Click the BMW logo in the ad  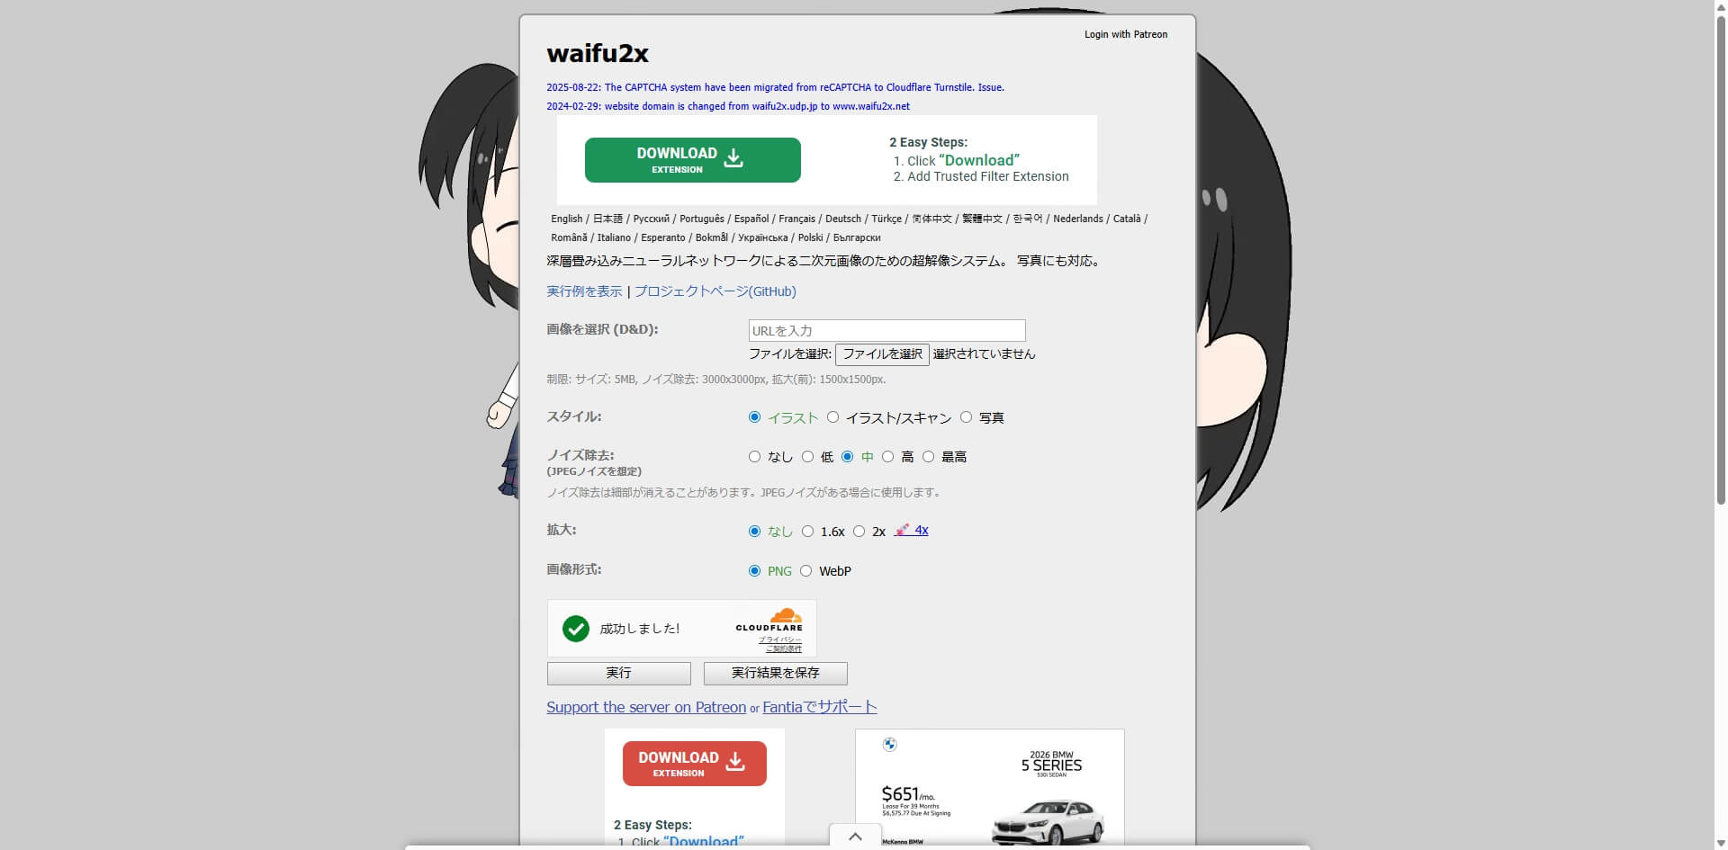(889, 745)
